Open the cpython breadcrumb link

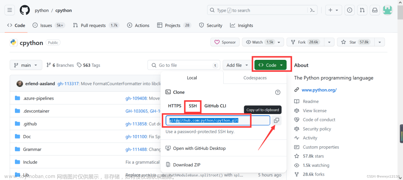tap(64, 10)
